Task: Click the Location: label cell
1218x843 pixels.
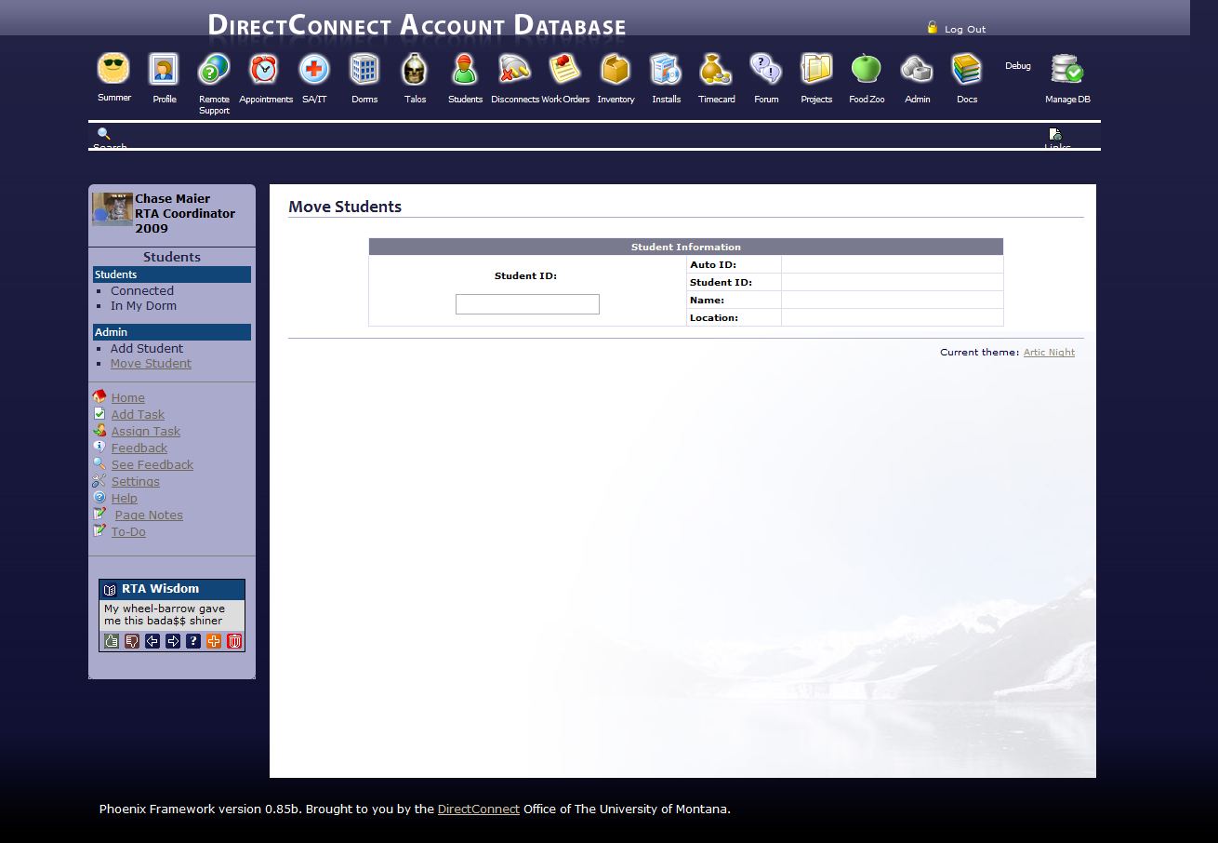Action: pyautogui.click(x=734, y=318)
